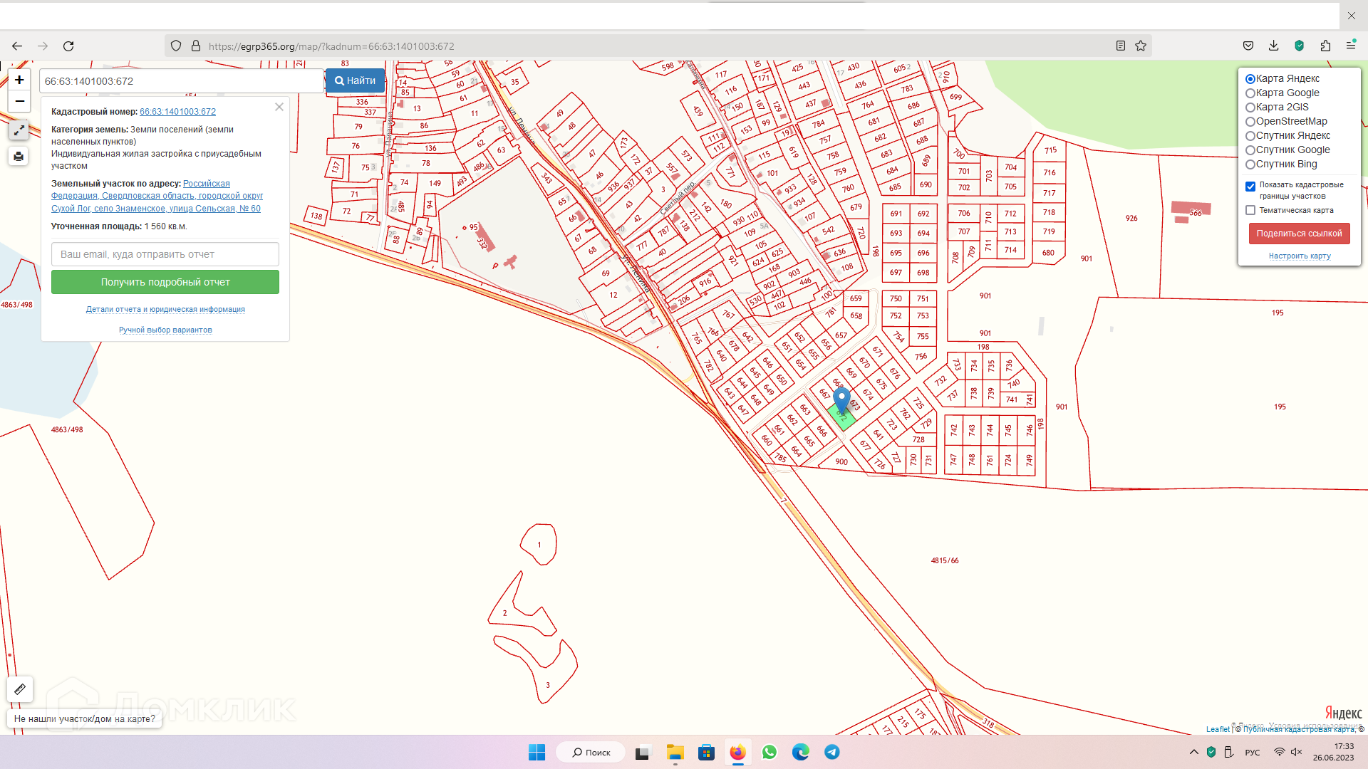Toggle fullscreen map mode
The height and width of the screenshot is (769, 1368).
coord(19,131)
